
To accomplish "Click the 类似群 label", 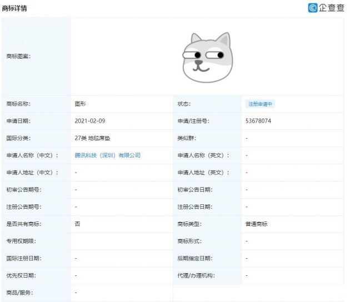I will click(187, 138).
